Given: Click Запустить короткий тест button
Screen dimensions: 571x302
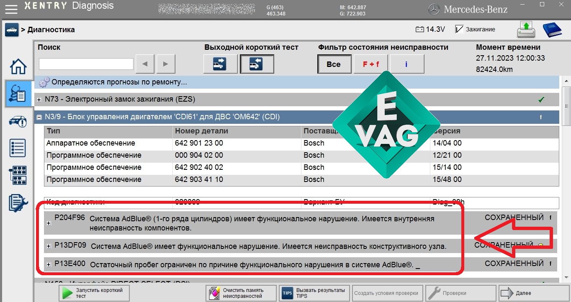Looking at the screenshot, I should click(94, 293).
